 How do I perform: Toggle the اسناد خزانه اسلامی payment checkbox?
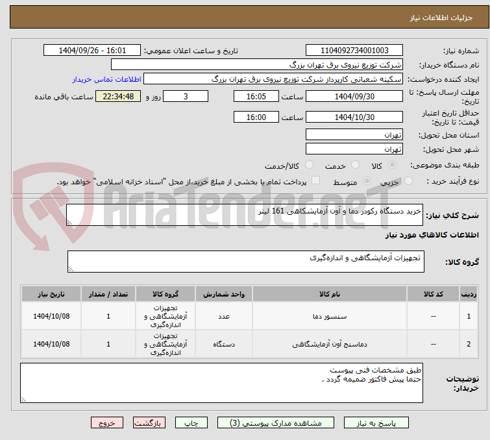pos(316,180)
